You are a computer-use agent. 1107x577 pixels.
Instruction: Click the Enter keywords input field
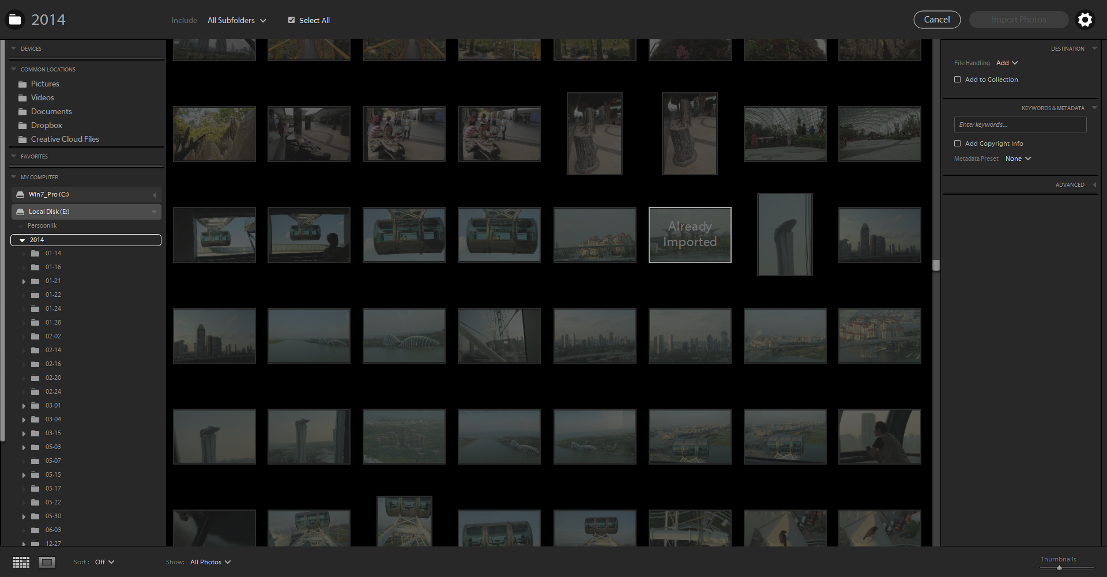[1020, 125]
